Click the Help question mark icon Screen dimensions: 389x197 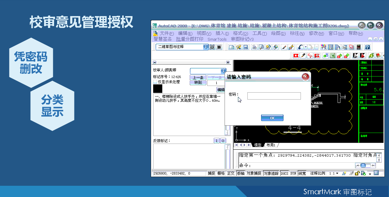click(367, 47)
